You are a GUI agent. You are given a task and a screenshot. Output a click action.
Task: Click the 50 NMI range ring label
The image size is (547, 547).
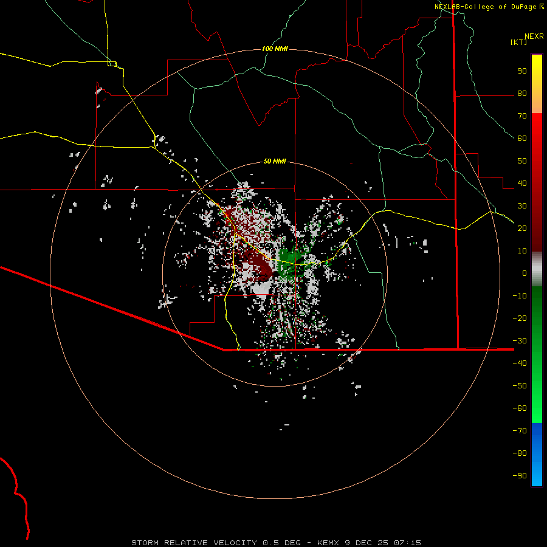(275, 161)
